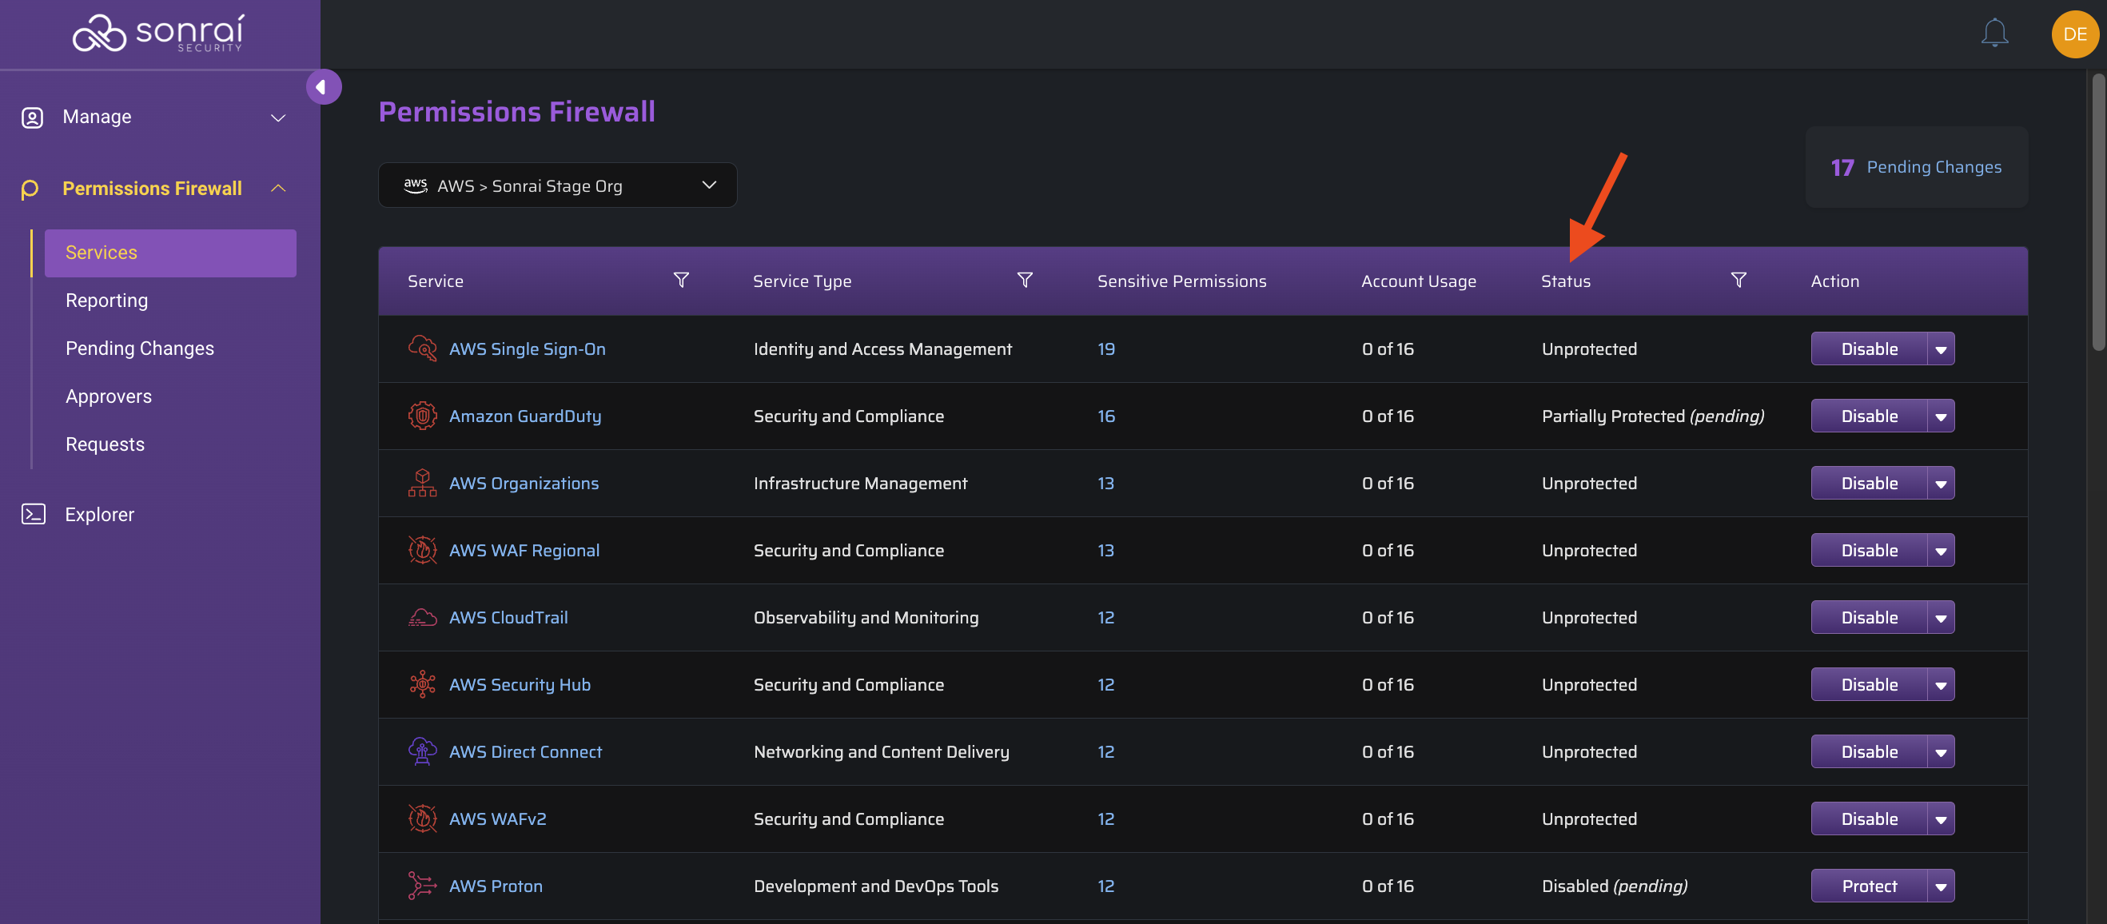2107x924 pixels.
Task: Open action dropdown arrow for AWS Organizations
Action: 1940,484
